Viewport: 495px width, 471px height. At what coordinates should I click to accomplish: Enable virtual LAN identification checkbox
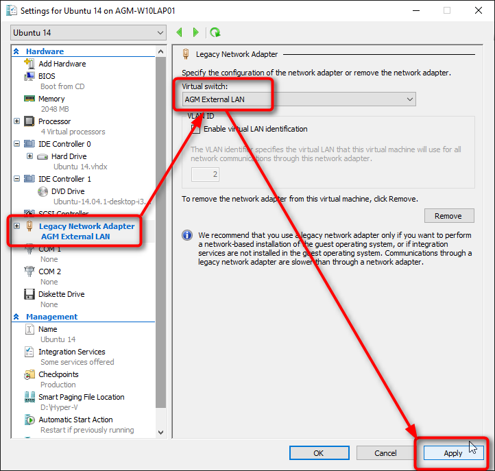click(195, 129)
